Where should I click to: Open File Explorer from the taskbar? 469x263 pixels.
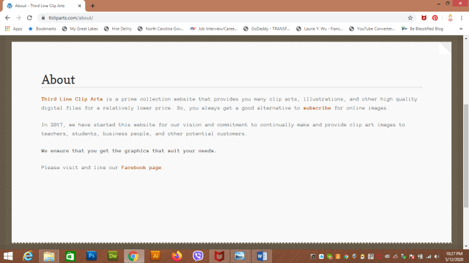pos(49,256)
